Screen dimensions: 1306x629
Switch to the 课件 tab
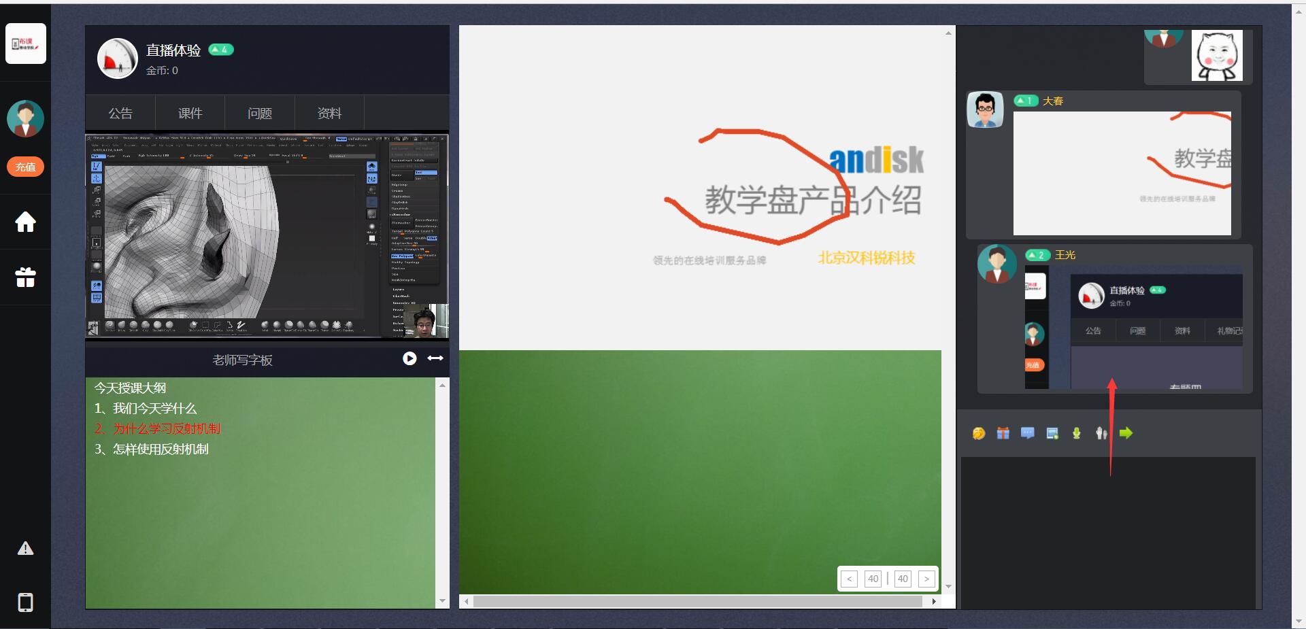189,113
